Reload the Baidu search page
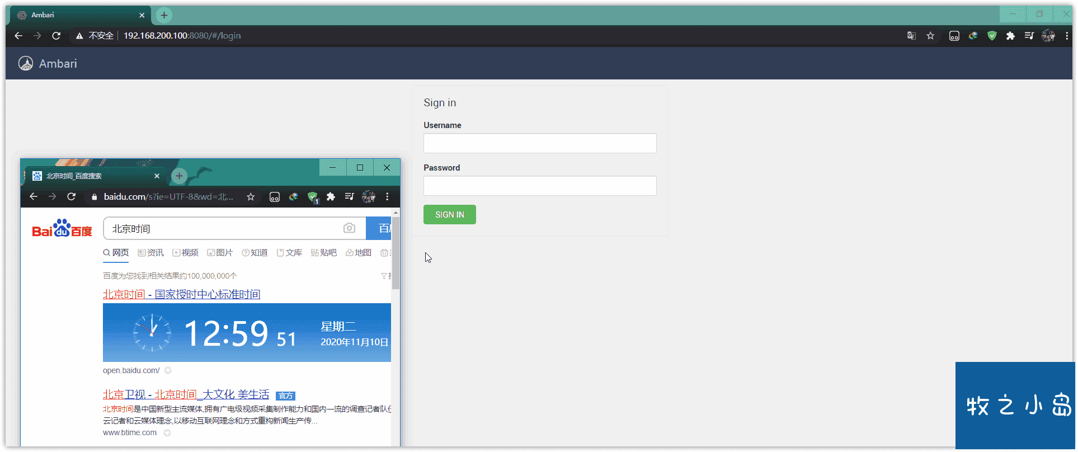The image size is (1078, 452). pos(71,196)
